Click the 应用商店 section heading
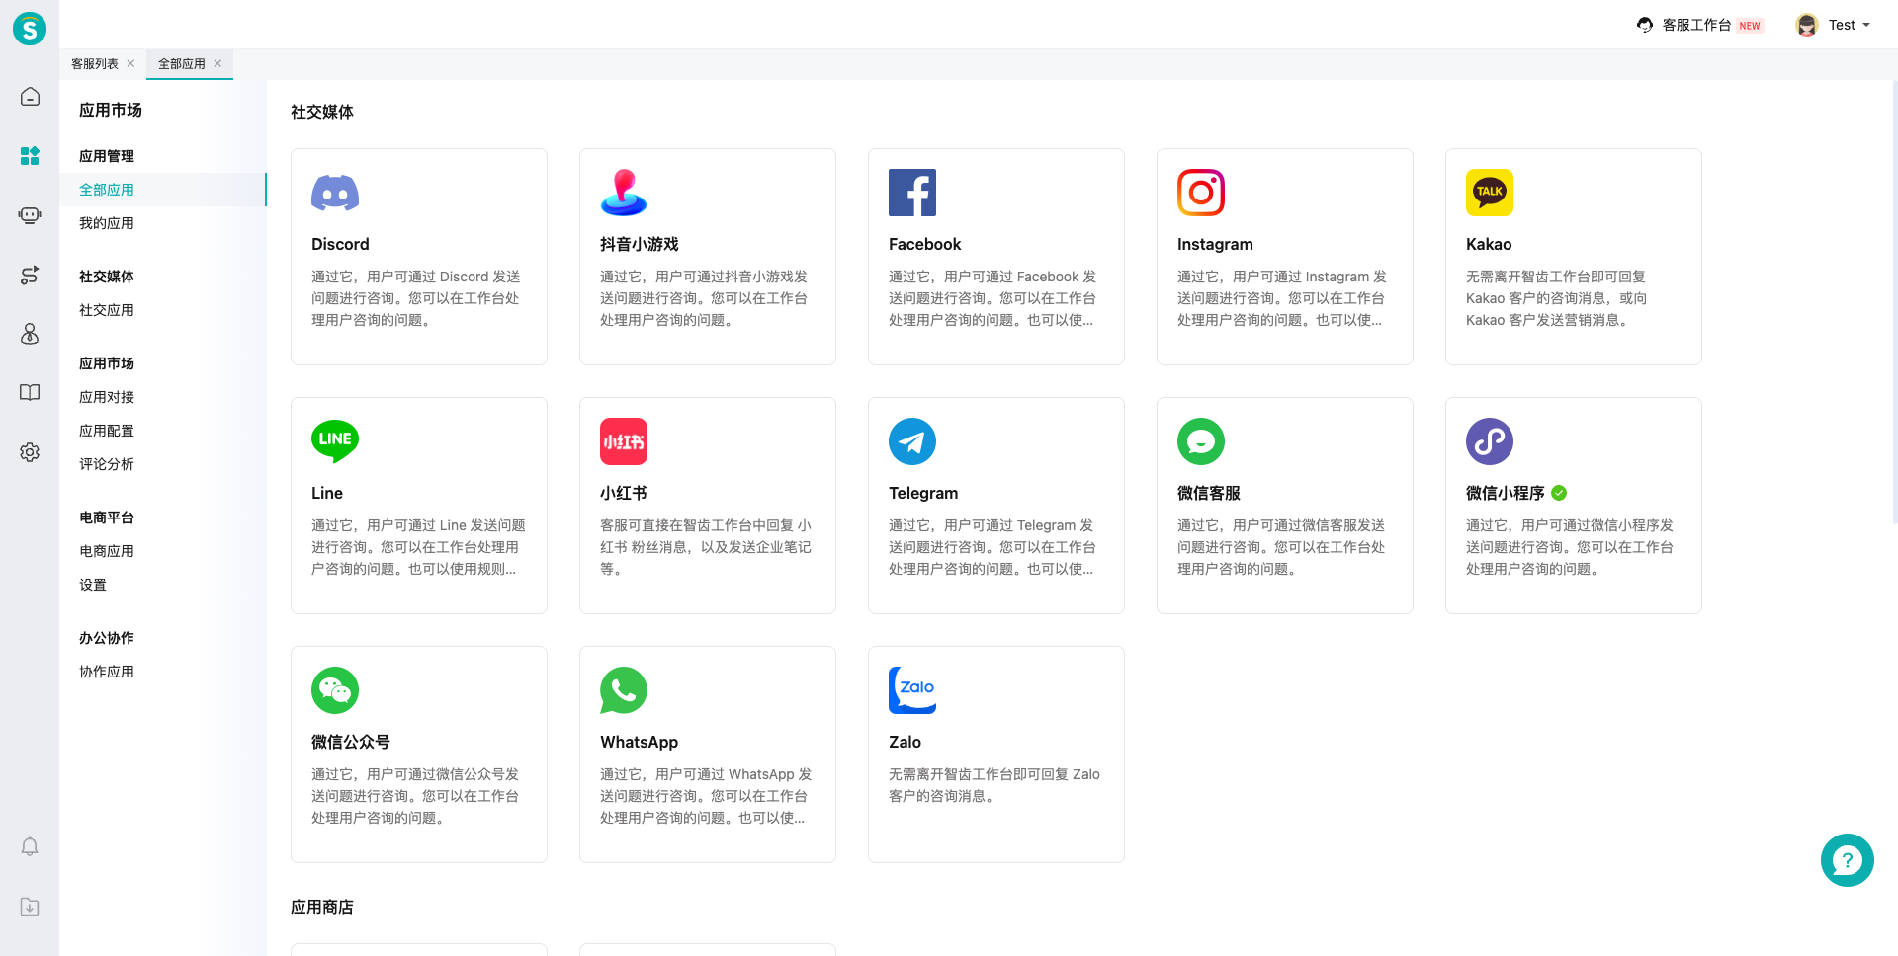Image resolution: width=1898 pixels, height=956 pixels. (322, 907)
